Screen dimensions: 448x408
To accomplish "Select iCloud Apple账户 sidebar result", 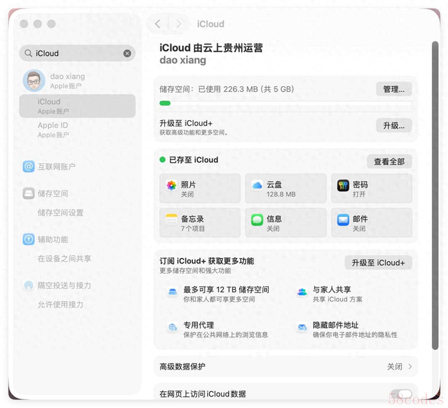I will tap(77, 106).
